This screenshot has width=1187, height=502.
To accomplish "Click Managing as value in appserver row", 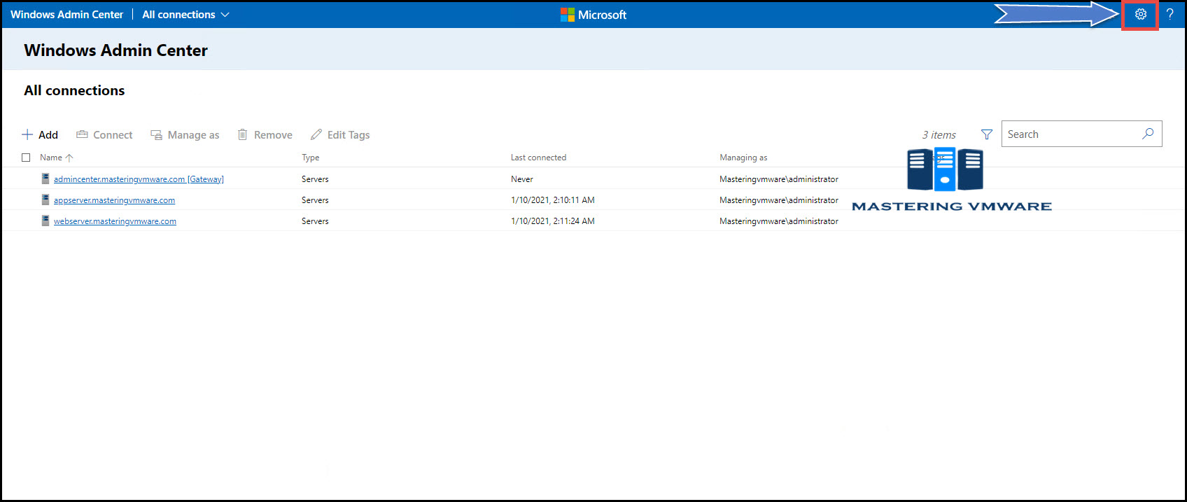I will click(x=779, y=200).
